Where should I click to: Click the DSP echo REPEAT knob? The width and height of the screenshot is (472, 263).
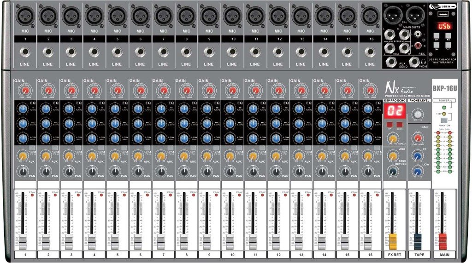tap(392, 138)
